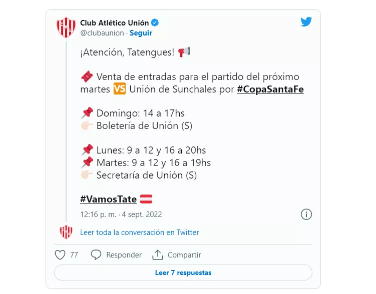376x294 pixels.
Task: Click the red ticket emoji
Action: pyautogui.click(x=87, y=77)
